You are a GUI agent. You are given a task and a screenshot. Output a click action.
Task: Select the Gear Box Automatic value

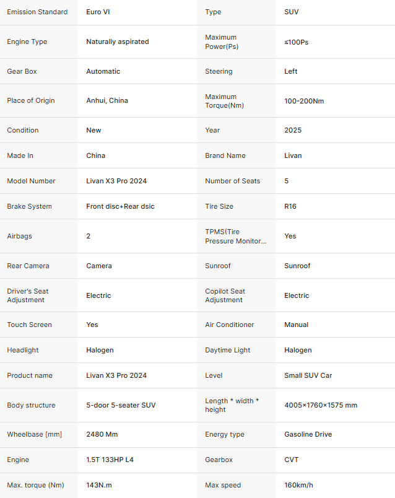(x=103, y=71)
